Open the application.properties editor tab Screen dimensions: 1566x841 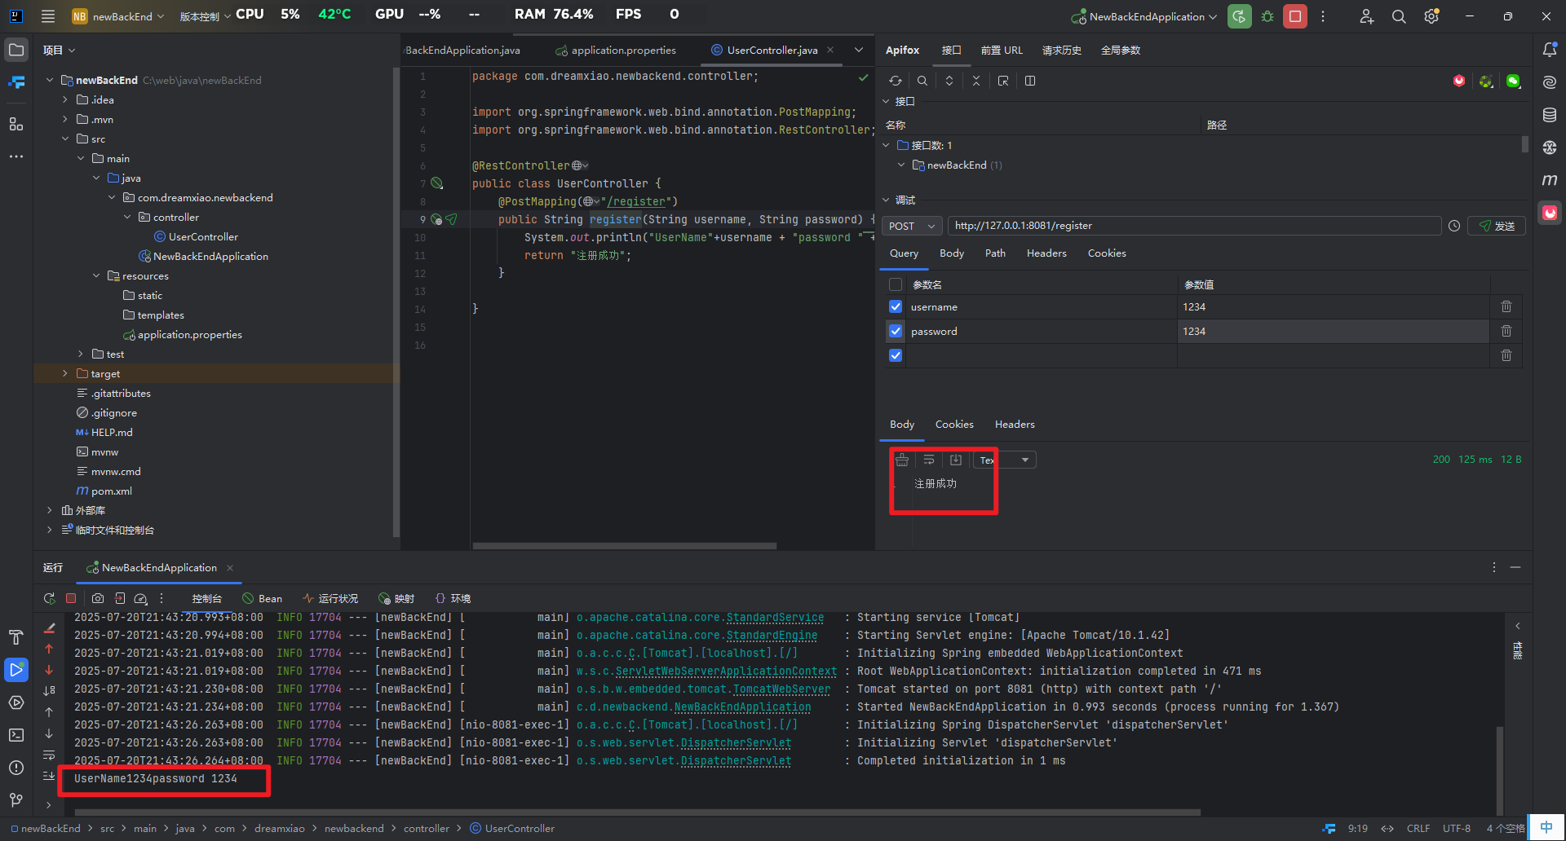623,50
